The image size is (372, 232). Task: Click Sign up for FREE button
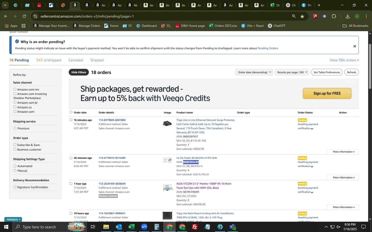[327, 93]
